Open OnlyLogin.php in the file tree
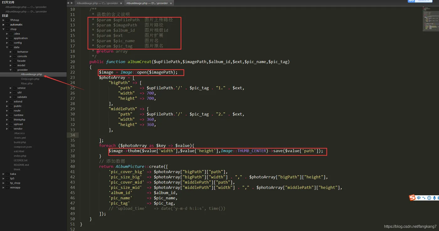The width and height of the screenshot is (439, 231). (30, 79)
